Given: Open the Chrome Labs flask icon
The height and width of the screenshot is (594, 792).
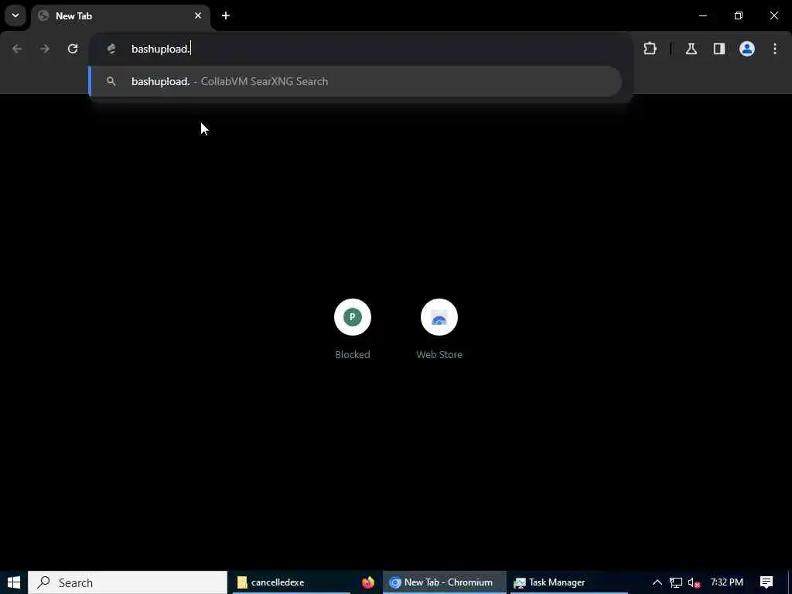Looking at the screenshot, I should pyautogui.click(x=691, y=49).
